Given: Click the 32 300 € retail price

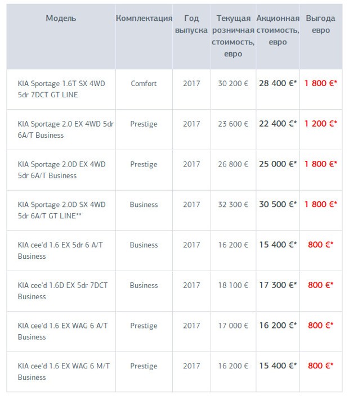Looking at the screenshot, I should pyautogui.click(x=233, y=205).
